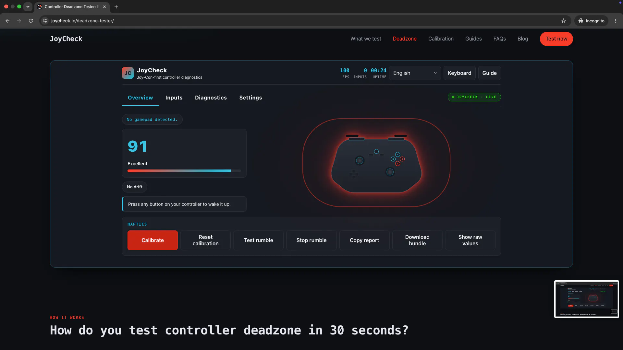Open a new browser tab with the plus icon
The image size is (623, 350).
tap(116, 7)
